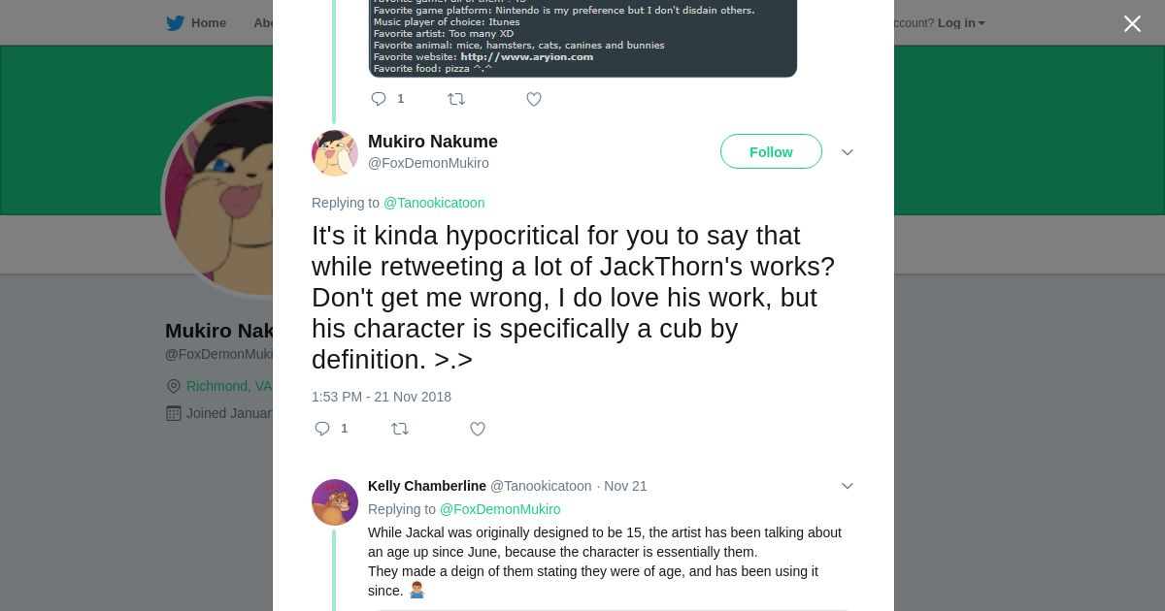Open @FoxDemonMukiro link in Kelly's reply
The image size is (1165, 611).
[500, 509]
